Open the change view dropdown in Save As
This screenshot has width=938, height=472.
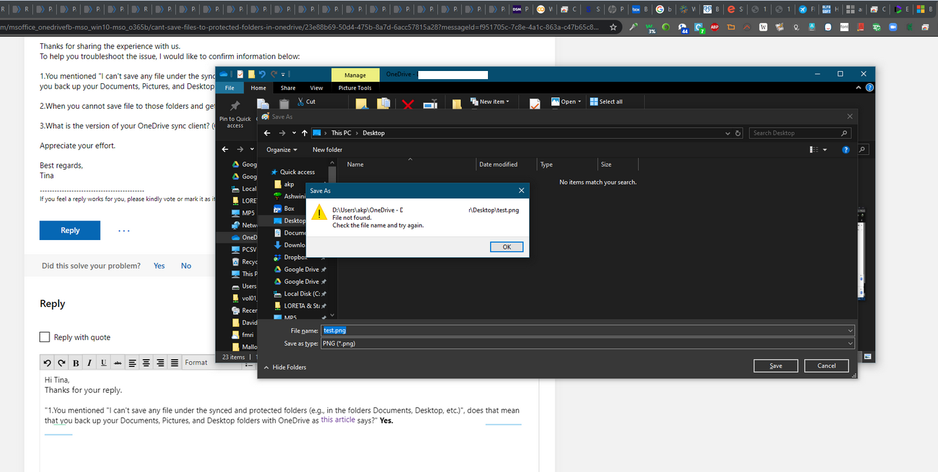pos(825,149)
